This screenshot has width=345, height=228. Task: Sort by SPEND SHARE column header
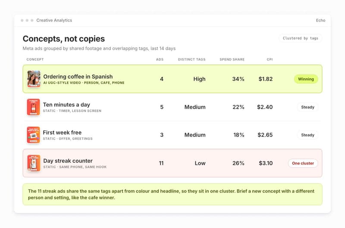(232, 60)
